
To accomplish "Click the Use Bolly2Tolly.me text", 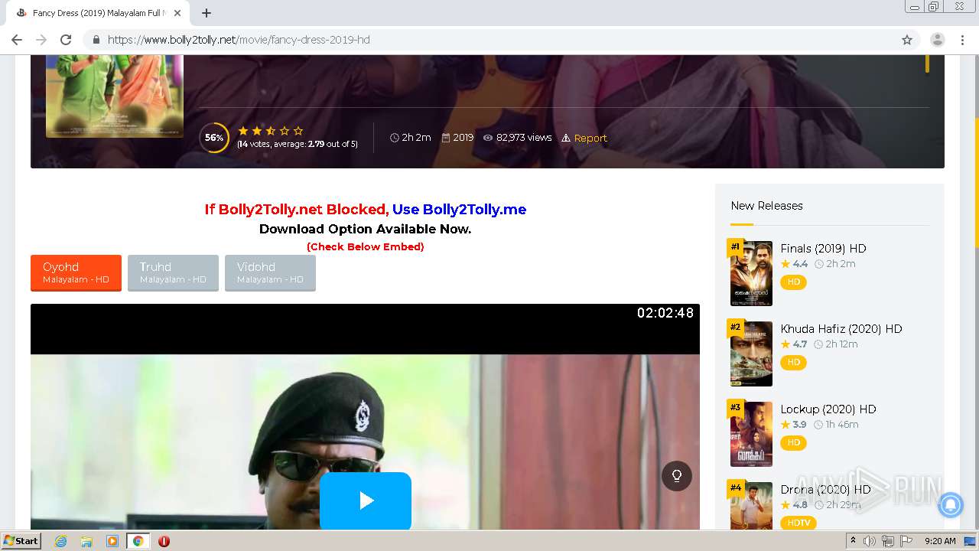I will tap(459, 209).
